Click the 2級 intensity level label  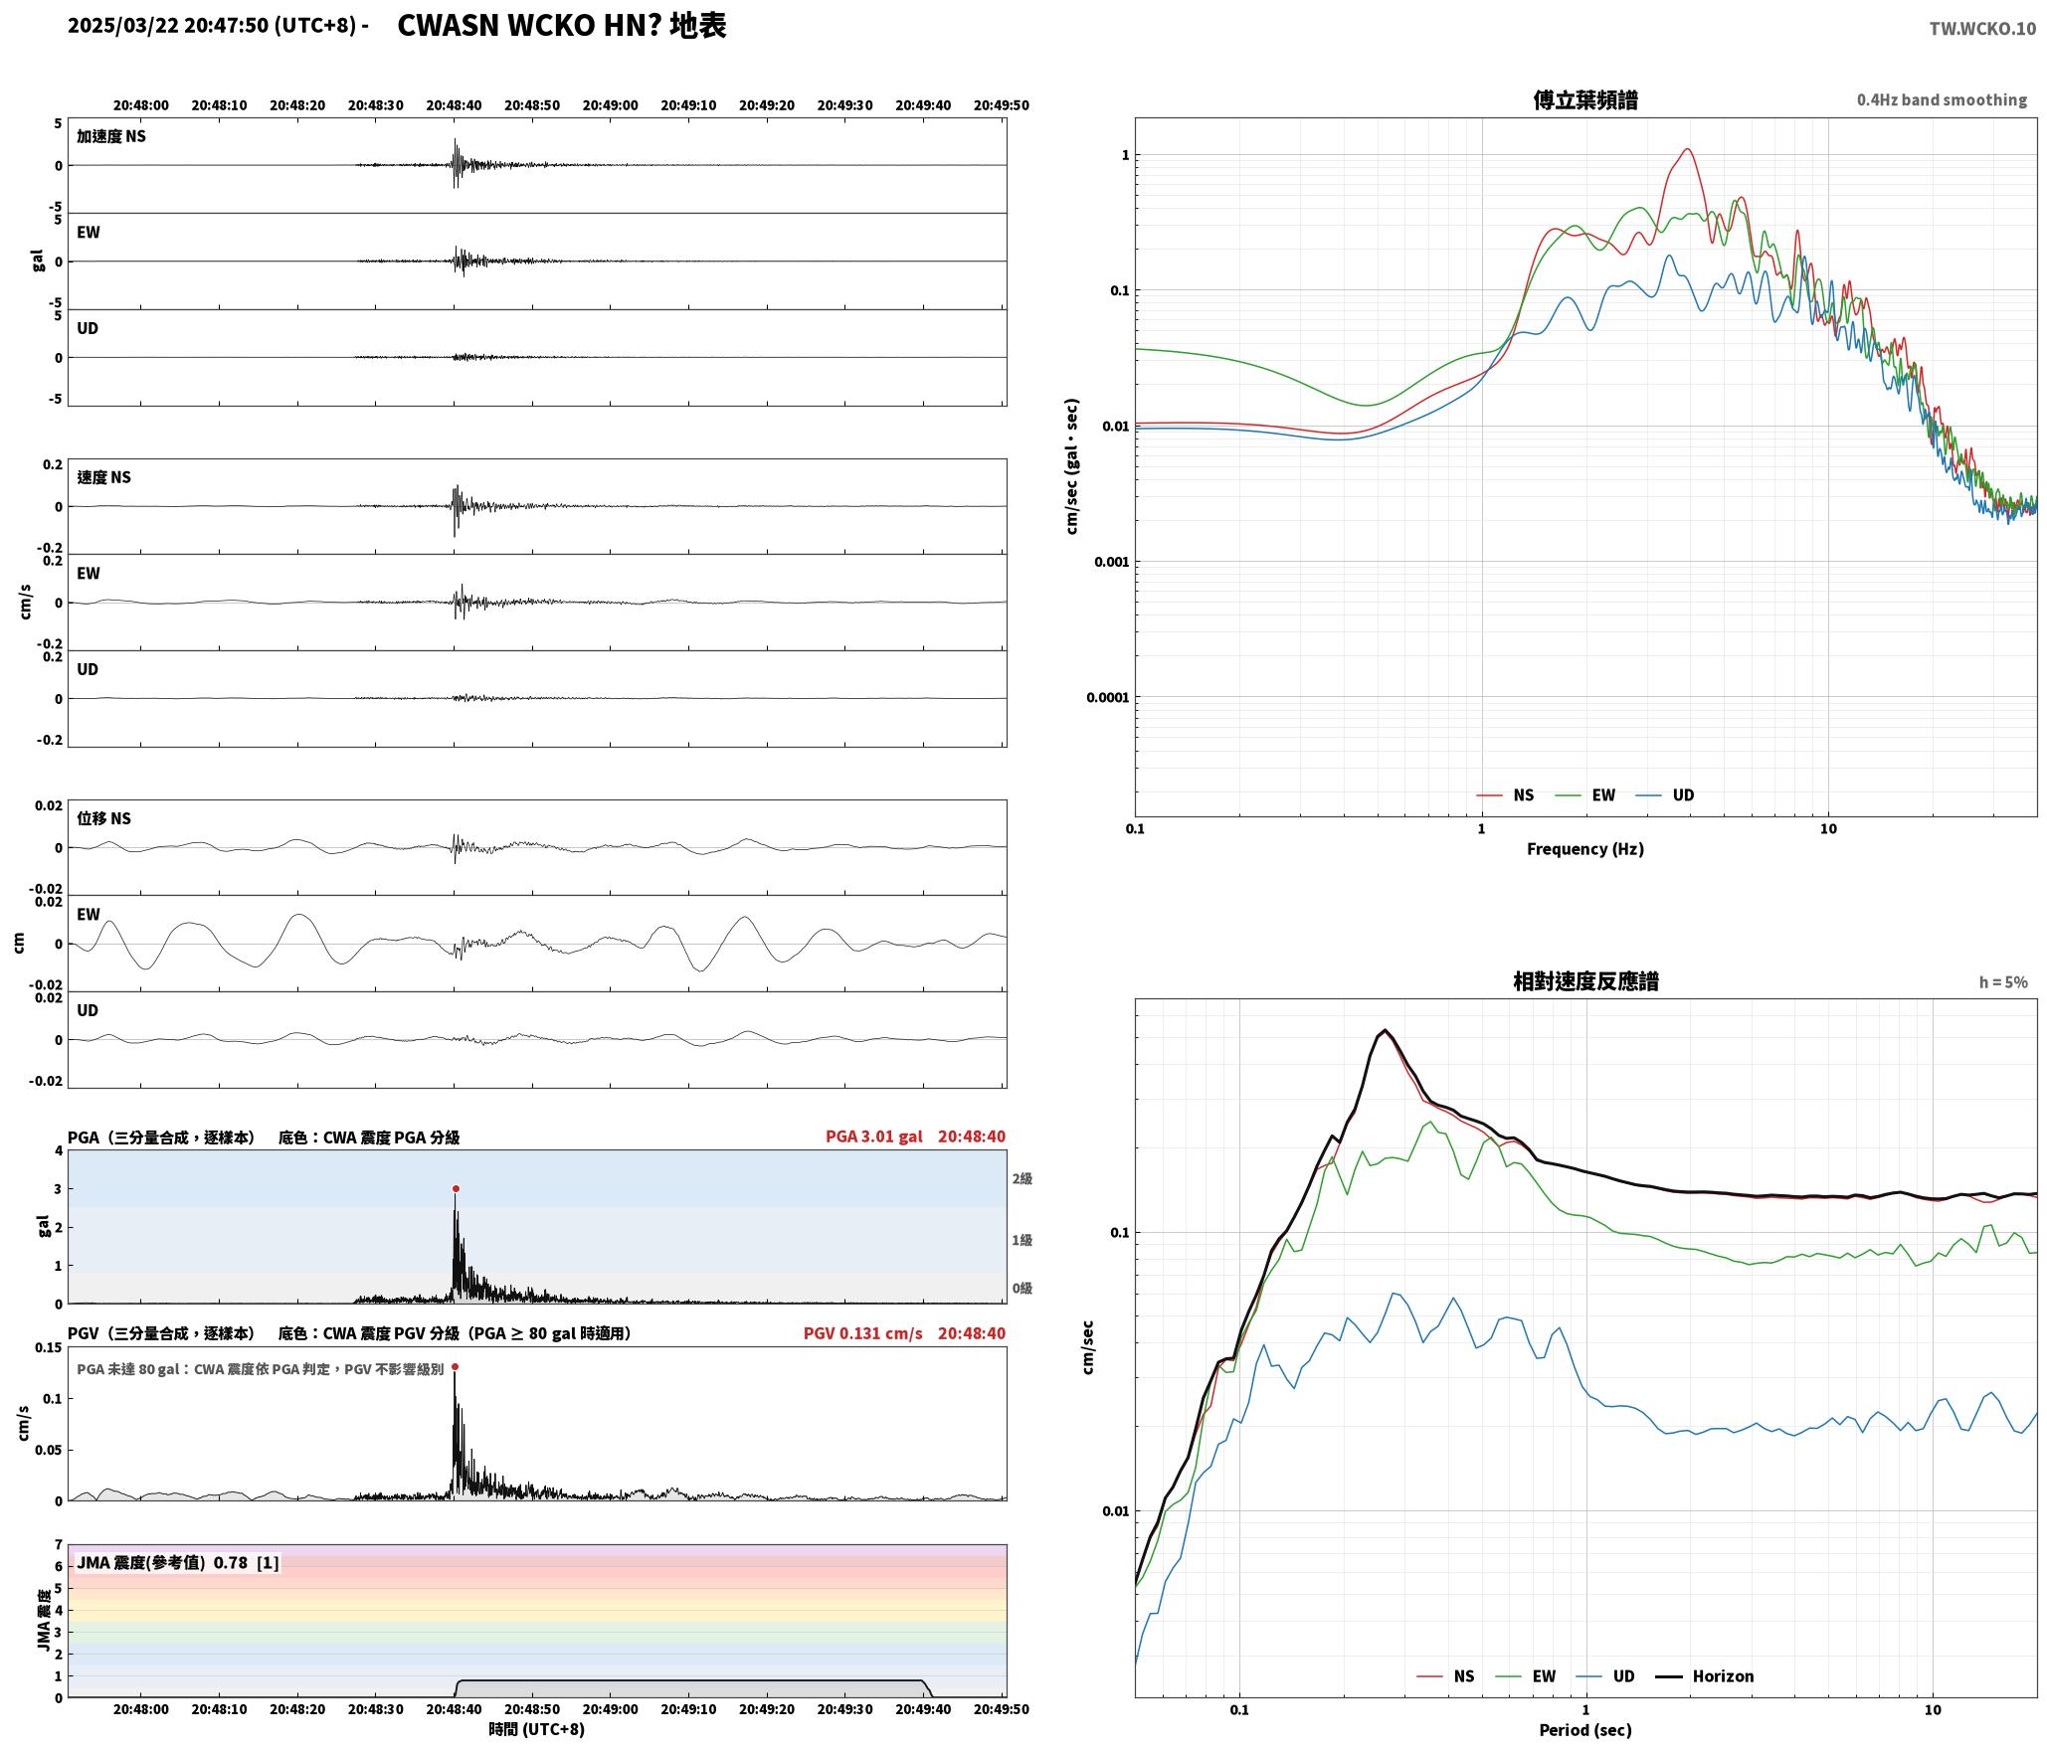tap(1023, 1179)
